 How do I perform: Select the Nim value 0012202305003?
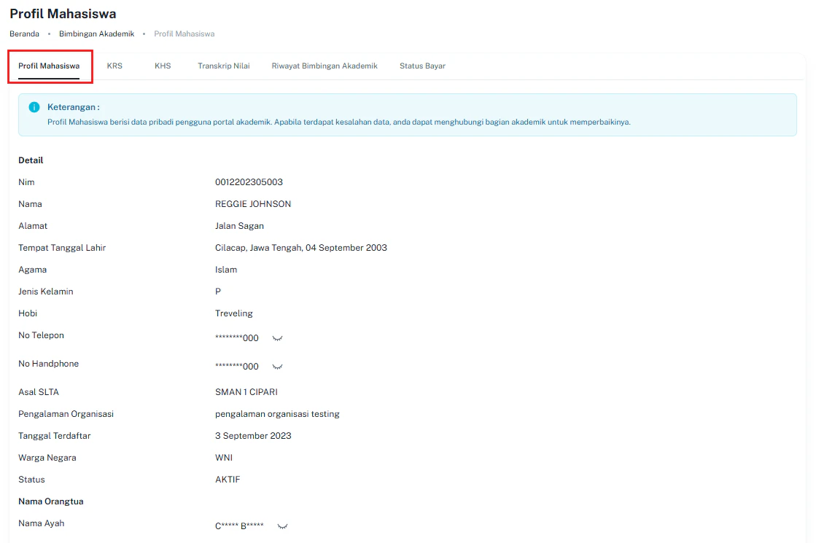(x=249, y=182)
